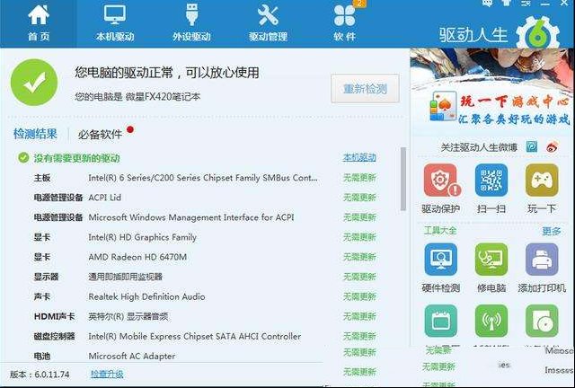
Task: Click 更多 to show more tools
Action: [552, 231]
